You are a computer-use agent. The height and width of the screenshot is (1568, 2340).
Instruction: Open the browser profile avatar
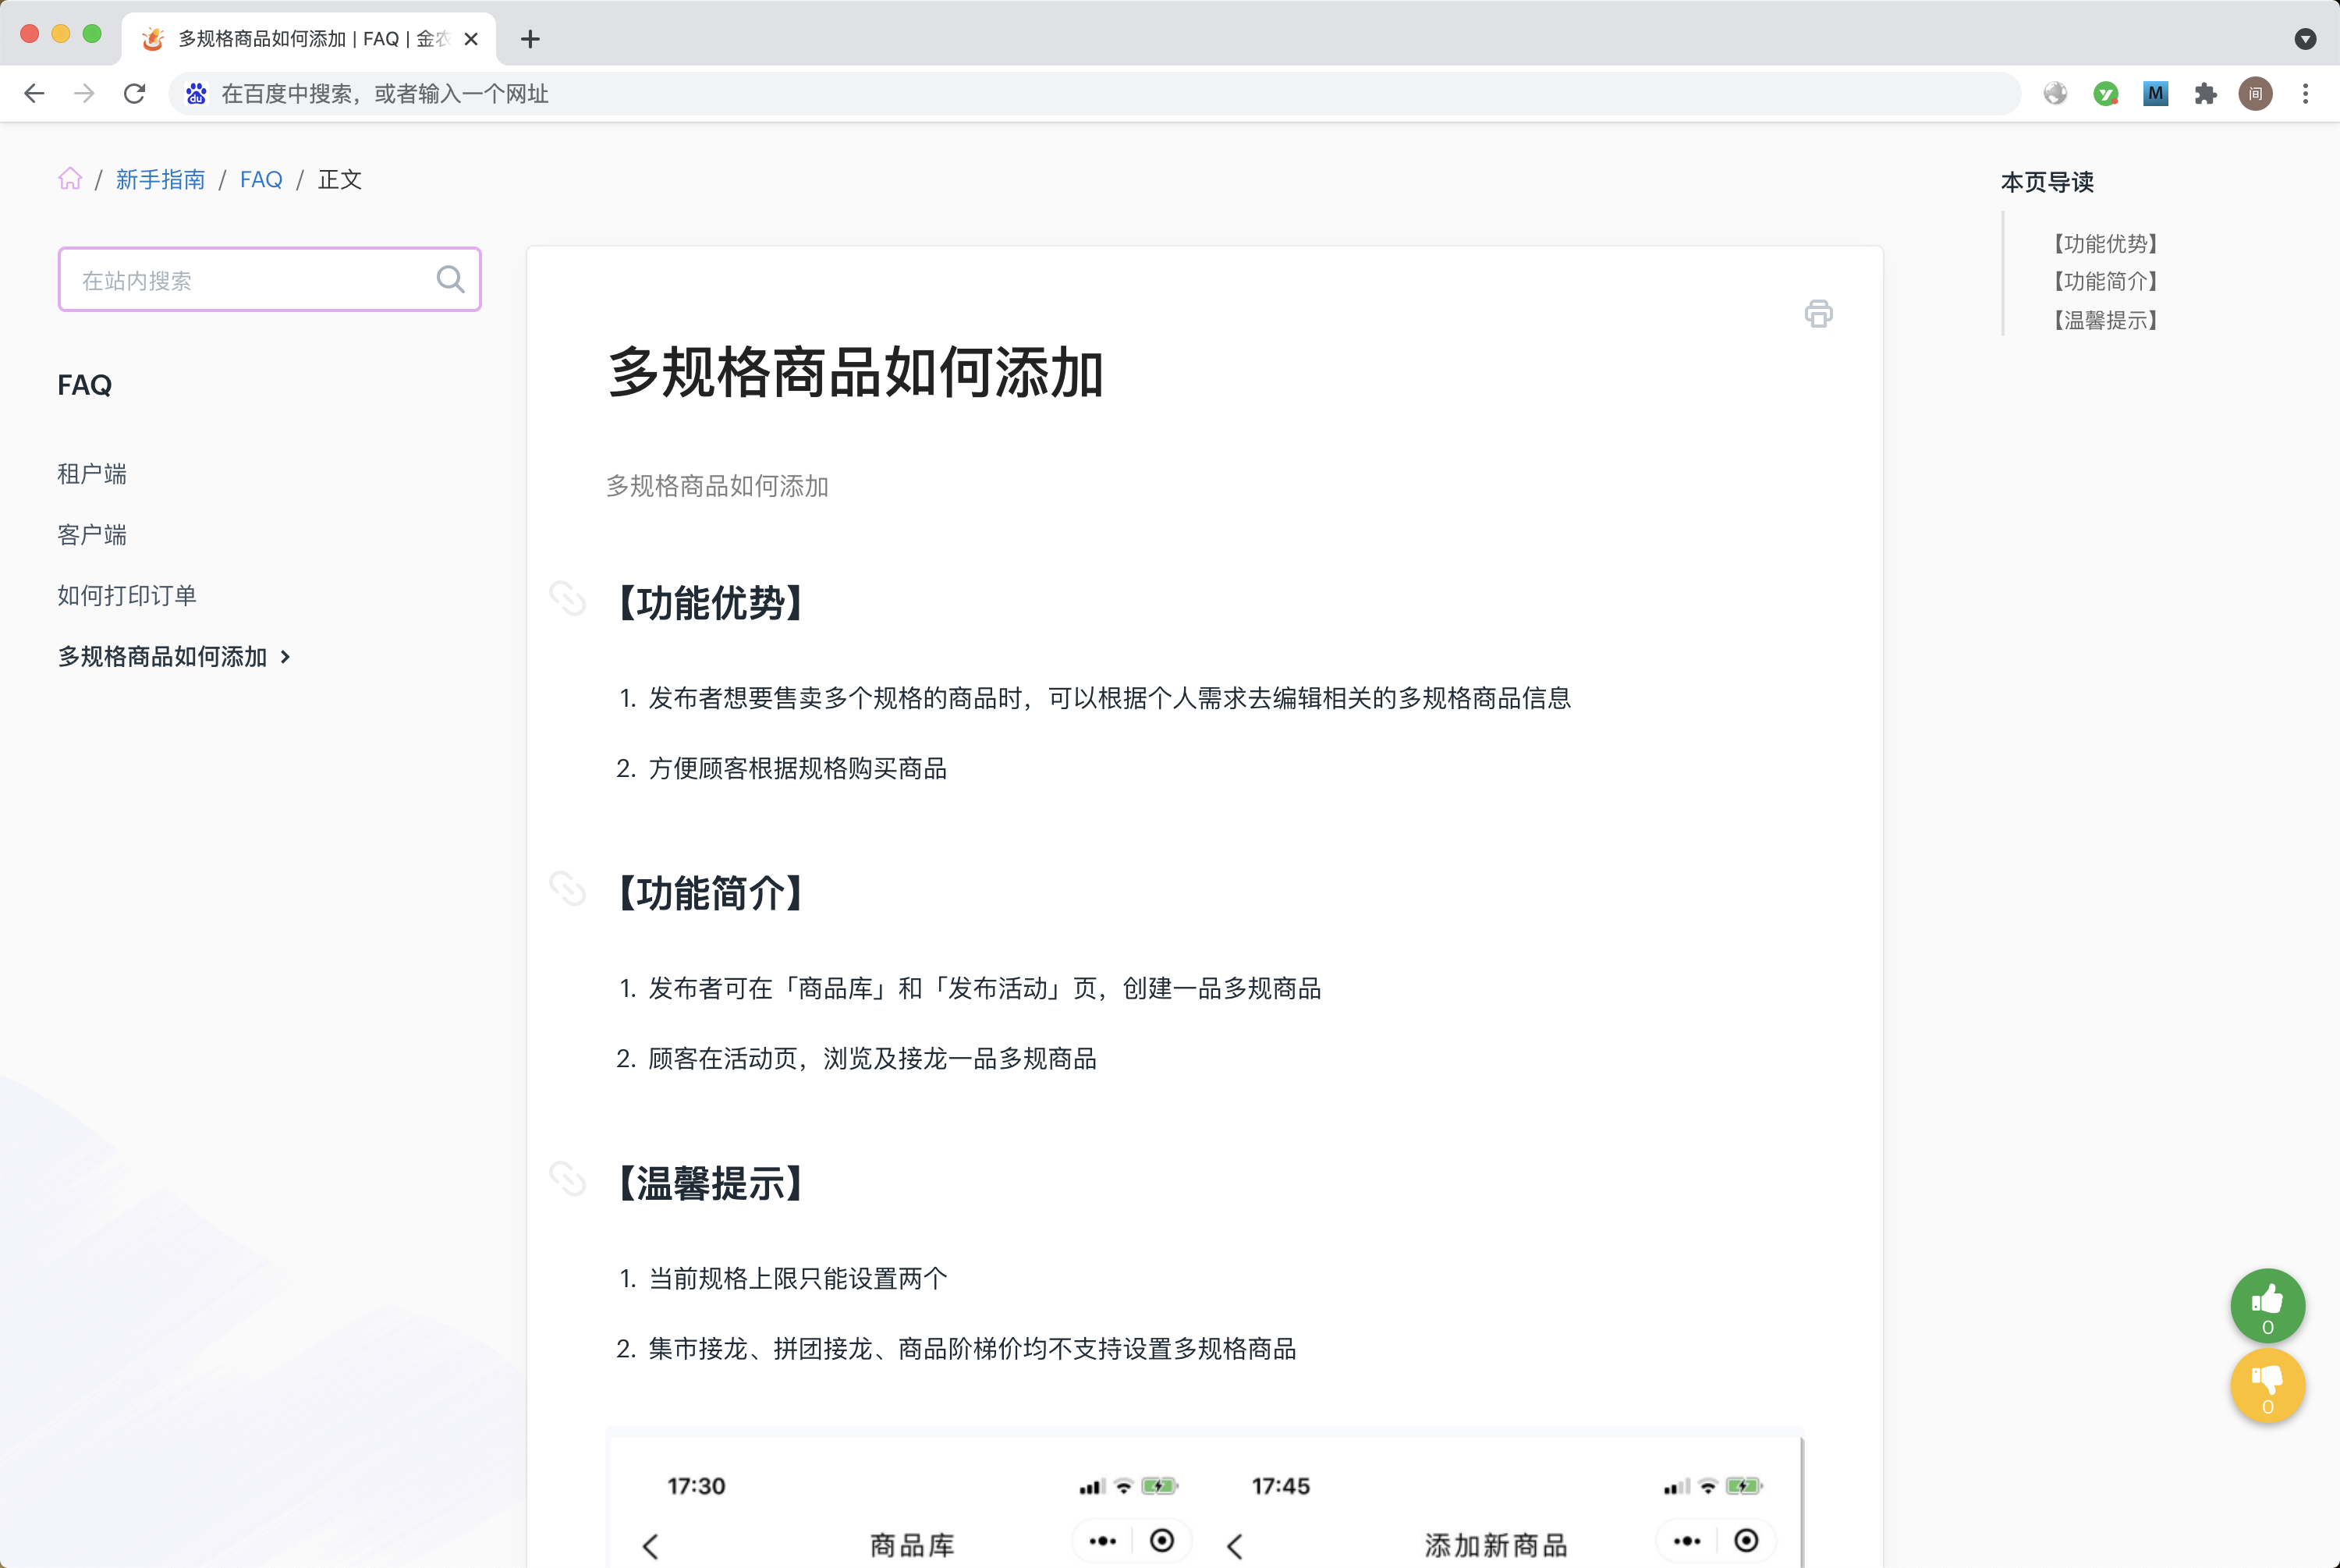point(2255,94)
